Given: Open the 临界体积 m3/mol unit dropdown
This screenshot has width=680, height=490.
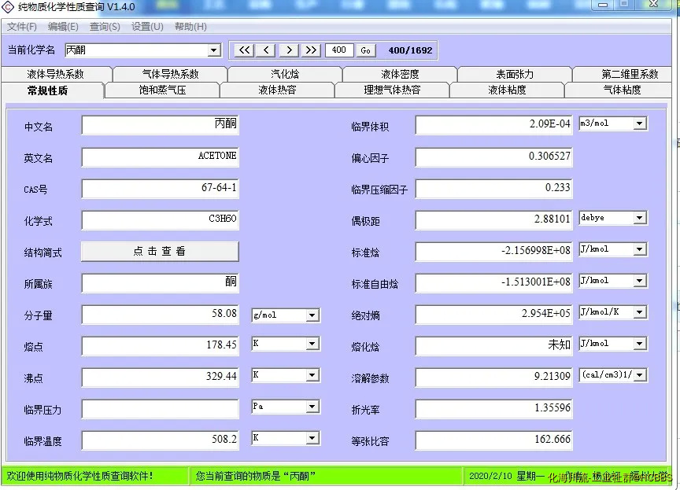Looking at the screenshot, I should pos(639,124).
